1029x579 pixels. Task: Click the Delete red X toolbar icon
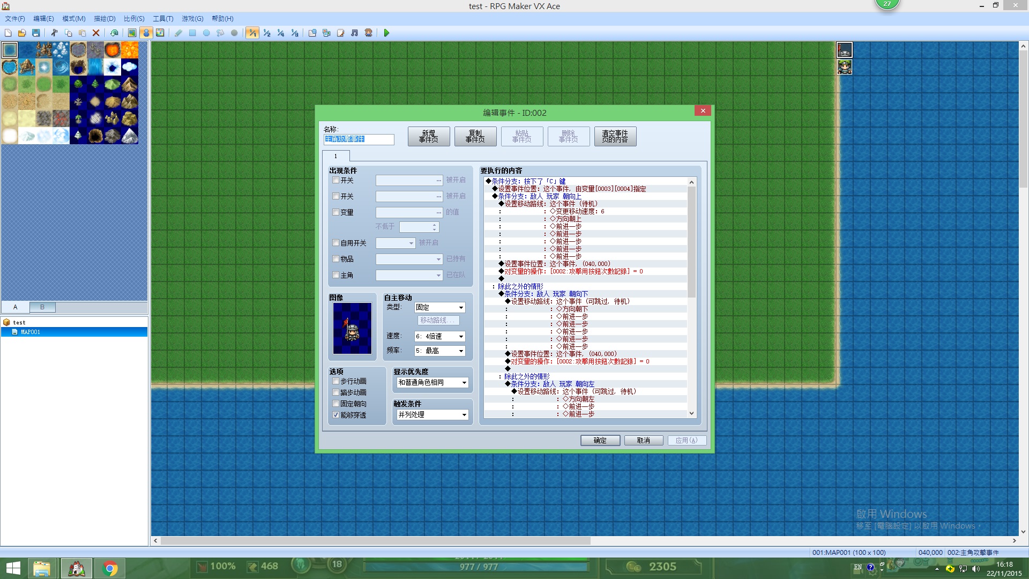96,33
